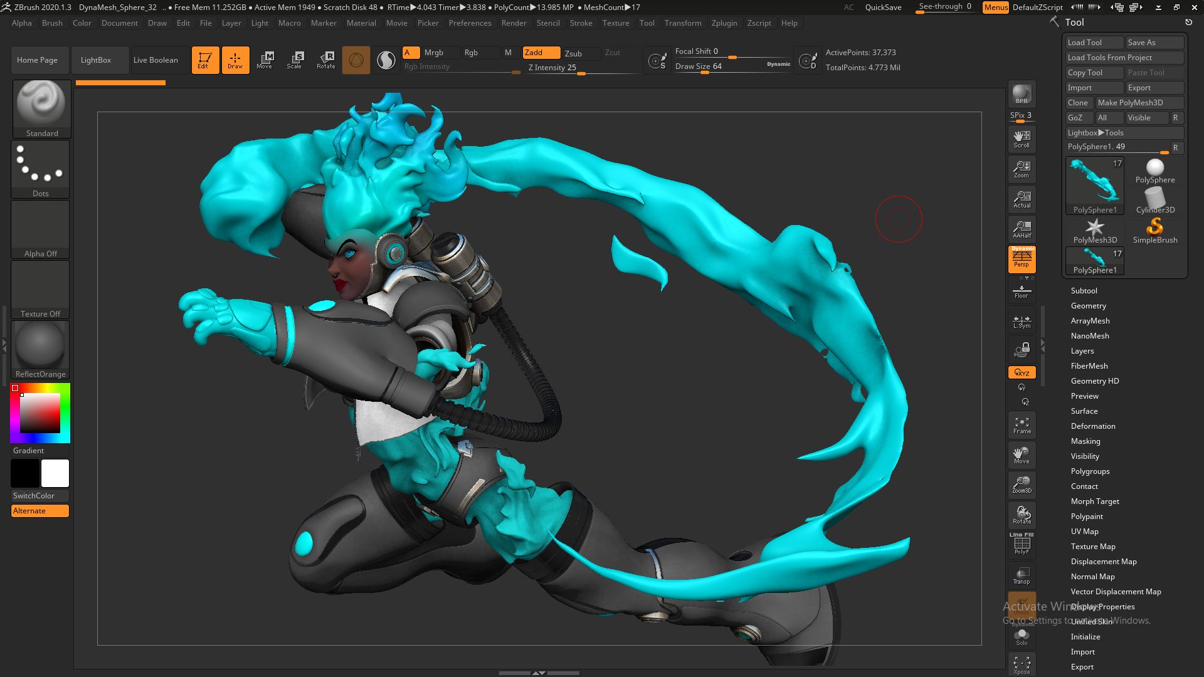1204x677 pixels.
Task: Click the orange-brown gizmo circle icon
Action: pos(356,60)
